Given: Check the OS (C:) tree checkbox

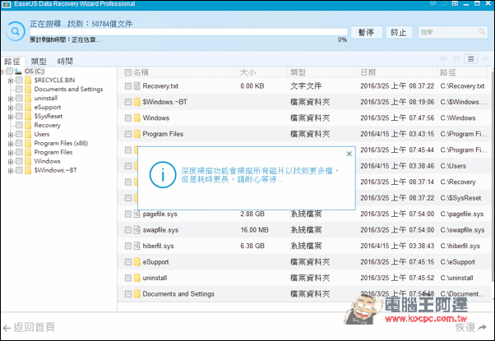Looking at the screenshot, I should (x=10, y=71).
